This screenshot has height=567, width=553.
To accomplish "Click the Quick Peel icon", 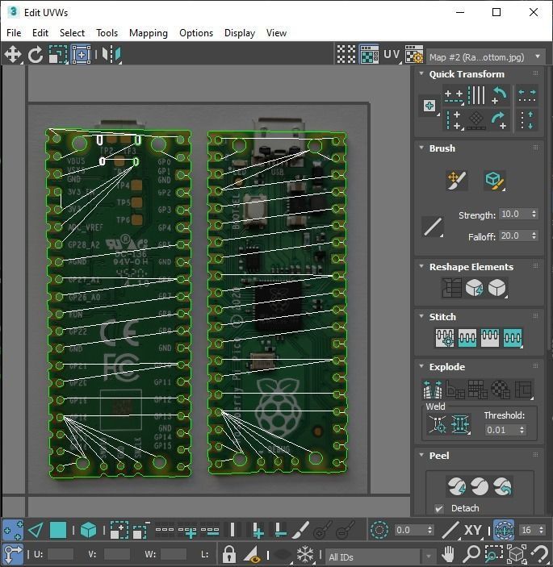I will pyautogui.click(x=457, y=486).
